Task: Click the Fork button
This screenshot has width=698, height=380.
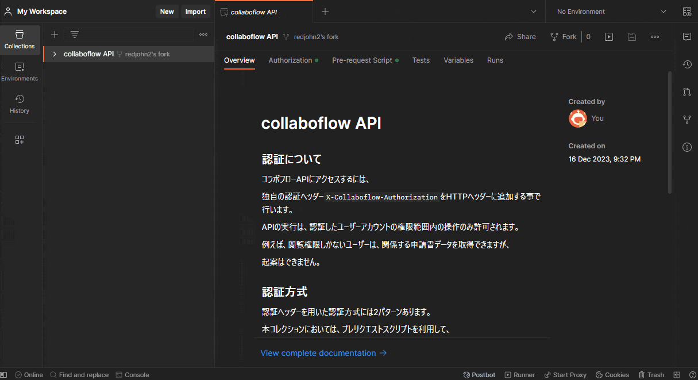Action: click(564, 37)
